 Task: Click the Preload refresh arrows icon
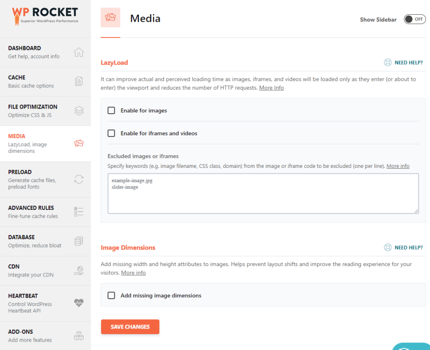point(79,179)
